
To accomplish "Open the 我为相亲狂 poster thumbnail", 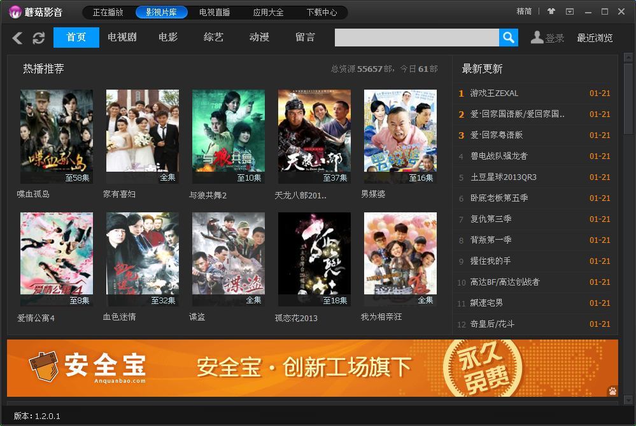I will point(400,259).
